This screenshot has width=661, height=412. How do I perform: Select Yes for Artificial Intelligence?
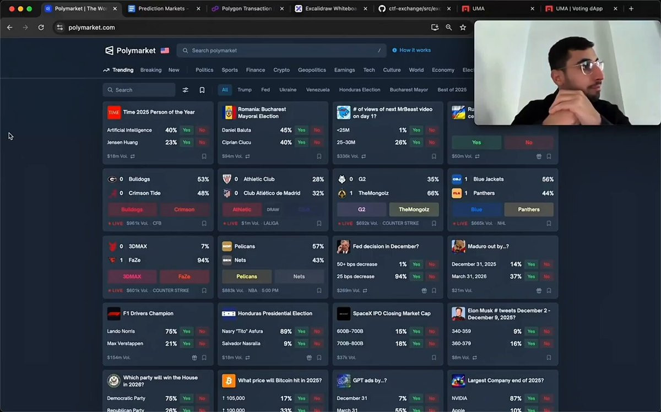(187, 131)
